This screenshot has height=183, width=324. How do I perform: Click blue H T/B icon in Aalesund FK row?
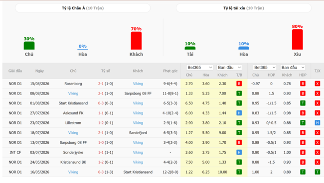239,113
